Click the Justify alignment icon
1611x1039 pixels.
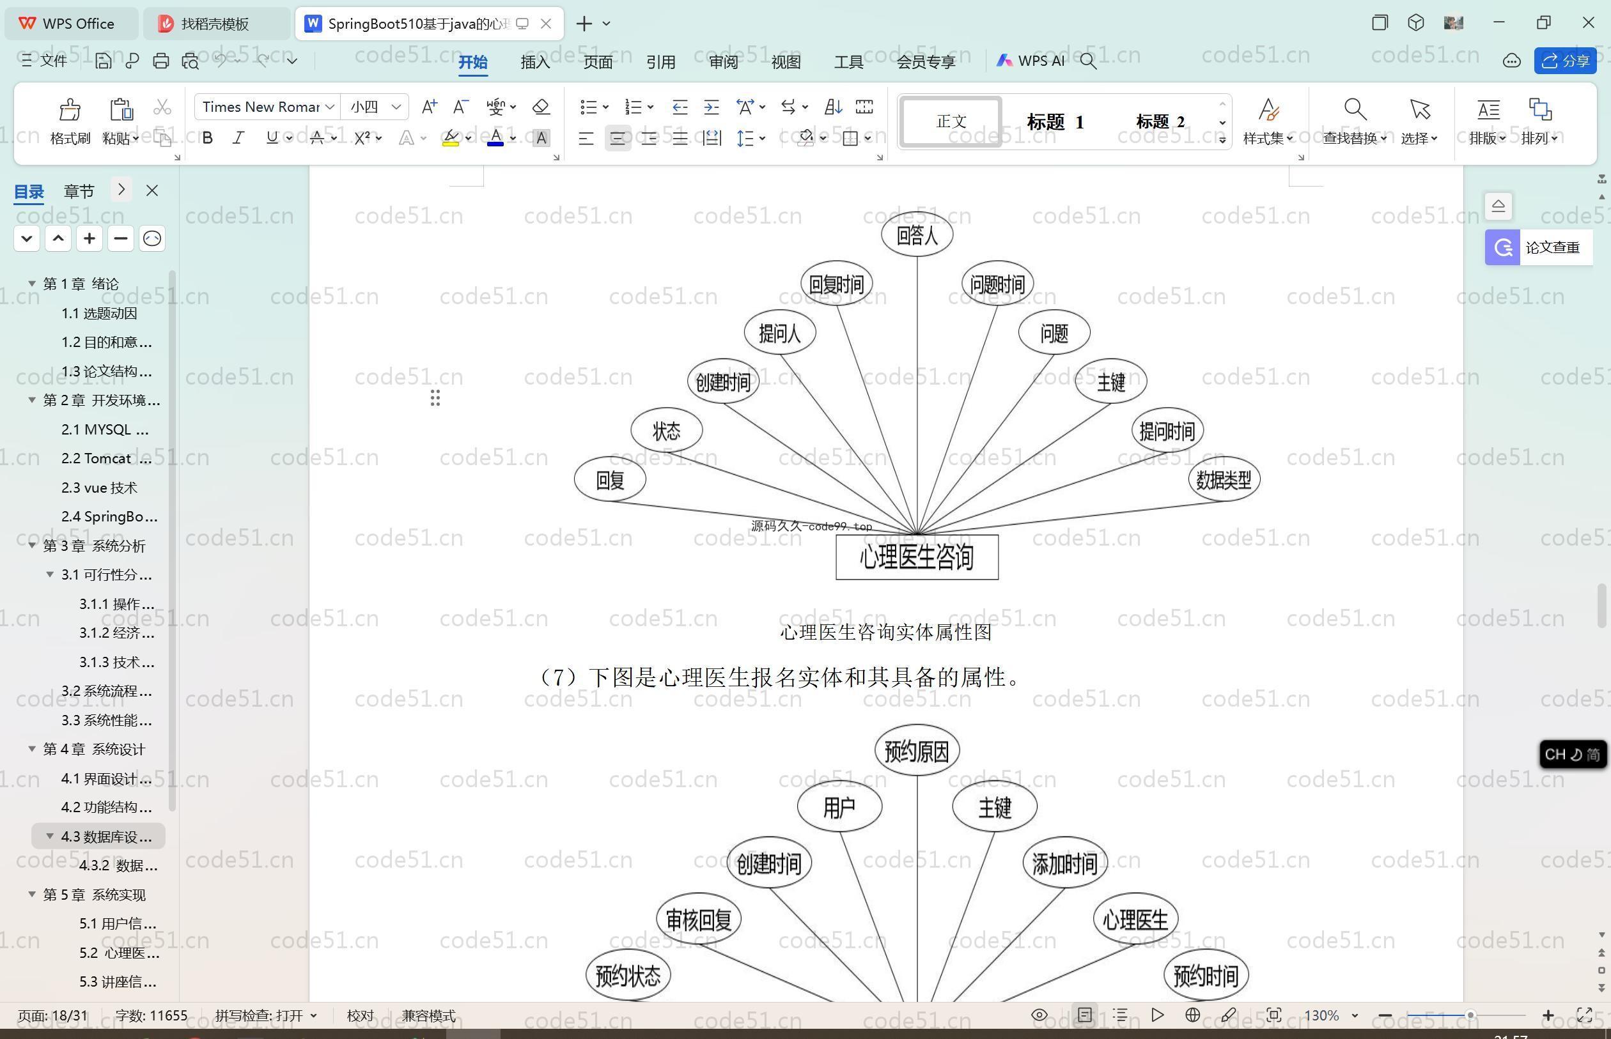pyautogui.click(x=680, y=138)
